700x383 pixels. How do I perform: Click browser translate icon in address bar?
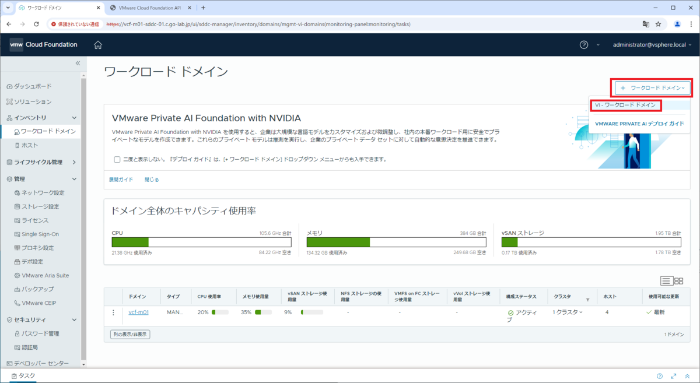click(x=646, y=24)
